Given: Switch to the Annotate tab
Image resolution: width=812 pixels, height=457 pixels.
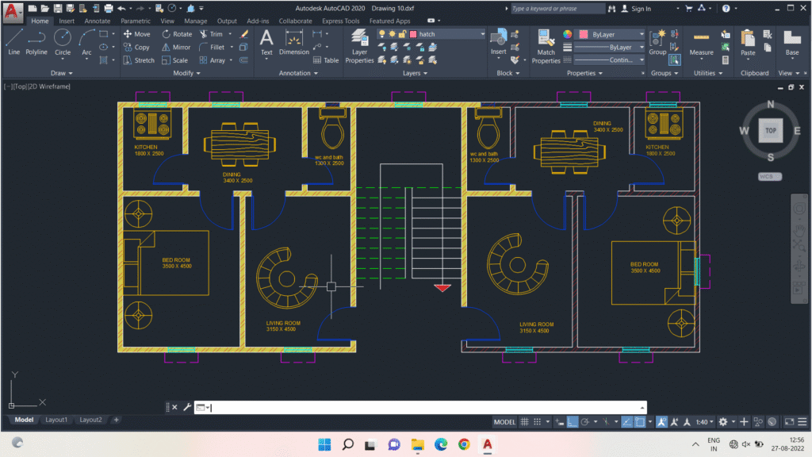Looking at the screenshot, I should (98, 21).
